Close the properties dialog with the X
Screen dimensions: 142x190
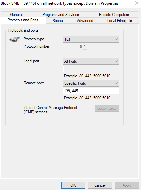pos(137,3)
